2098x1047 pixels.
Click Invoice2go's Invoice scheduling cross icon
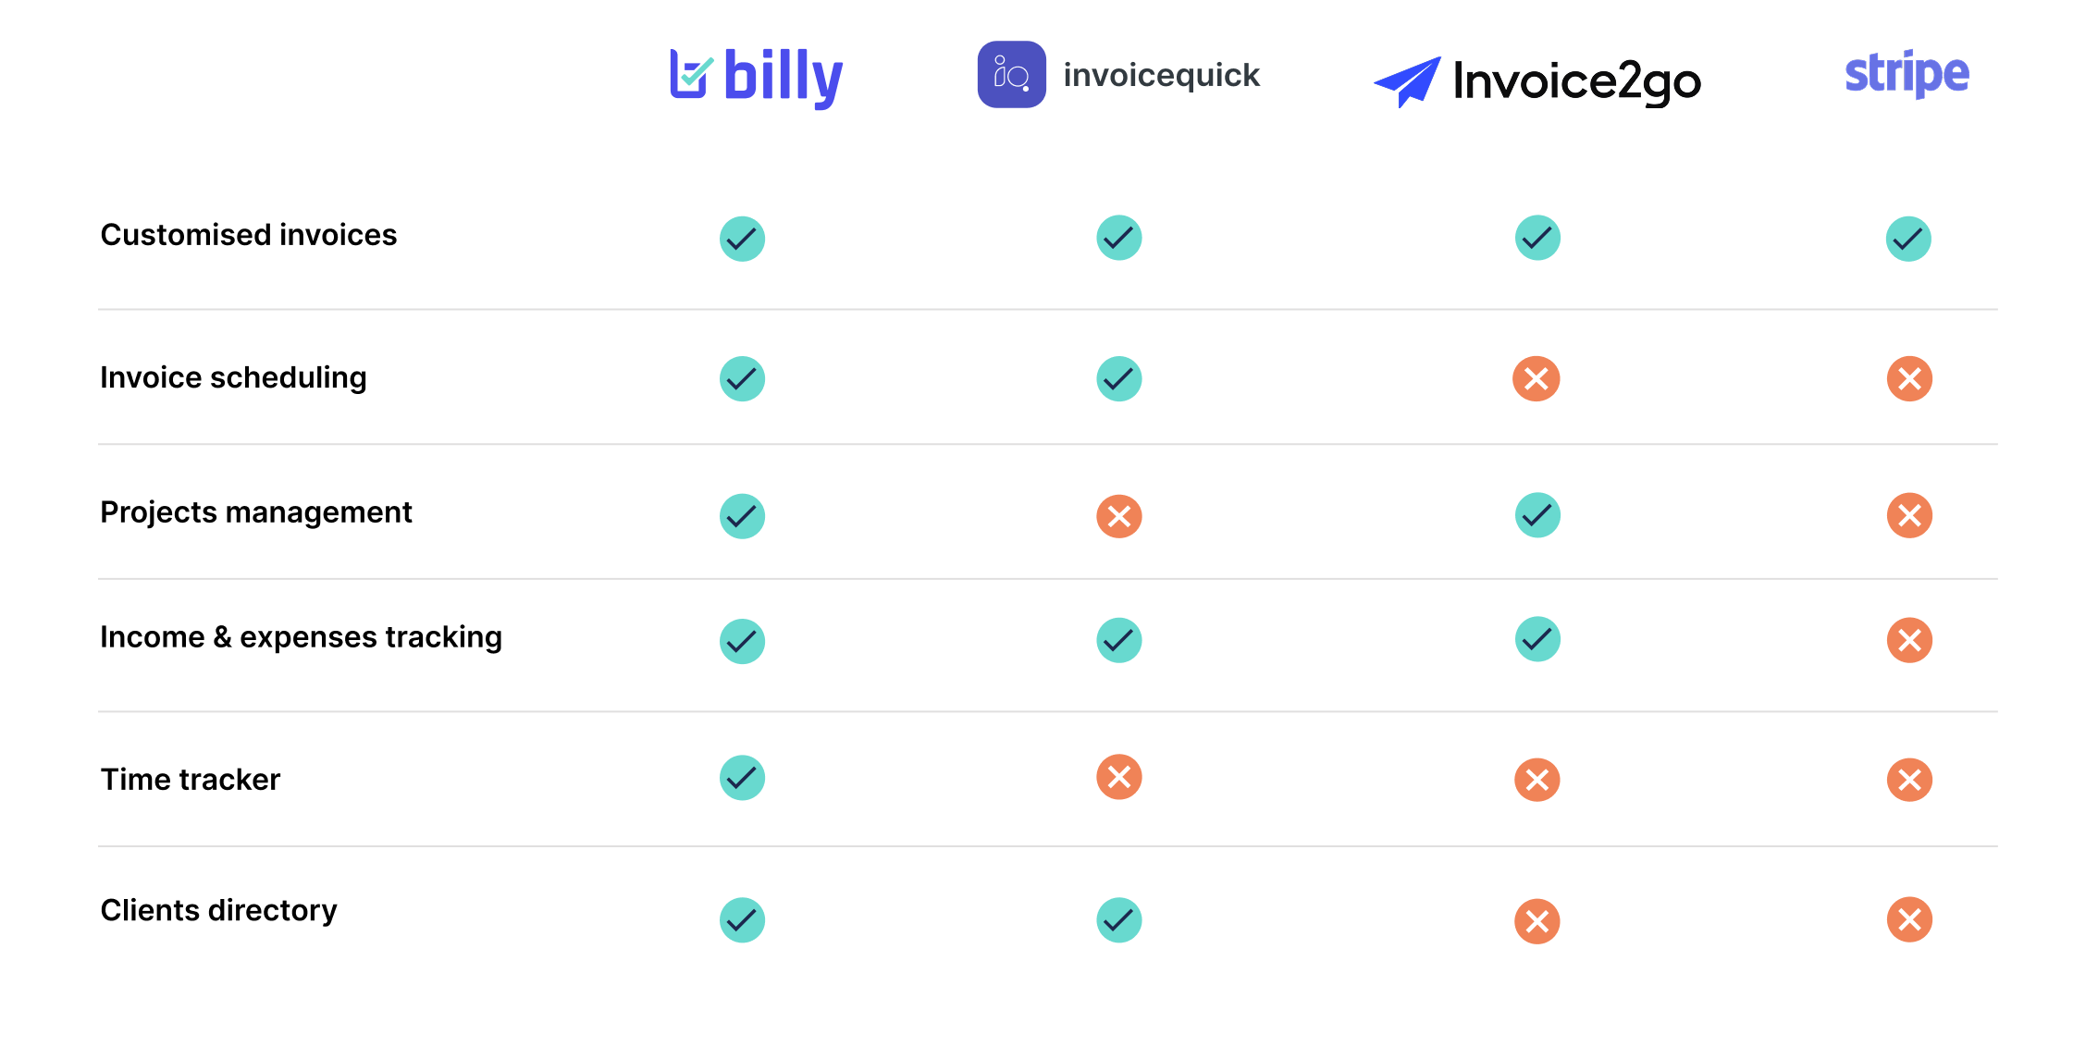1536,378
